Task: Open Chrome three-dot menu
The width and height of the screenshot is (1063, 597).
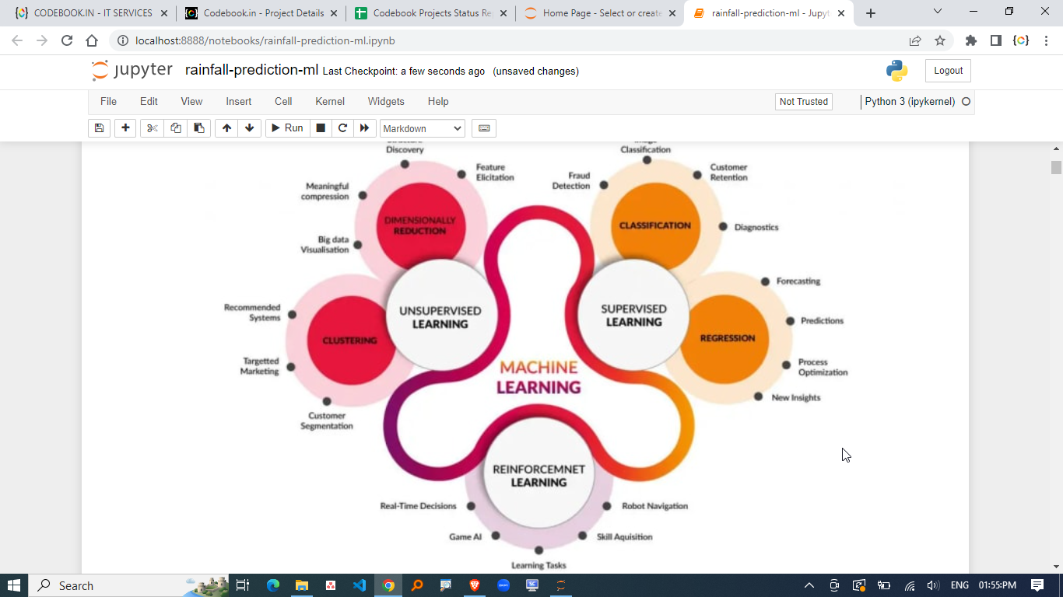Action: click(1045, 40)
